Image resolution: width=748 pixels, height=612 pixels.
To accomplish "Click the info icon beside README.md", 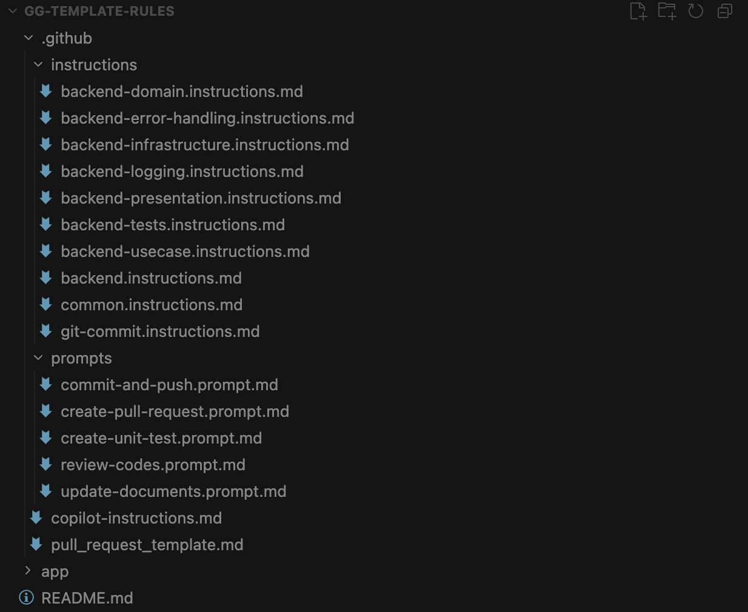I will [x=27, y=598].
